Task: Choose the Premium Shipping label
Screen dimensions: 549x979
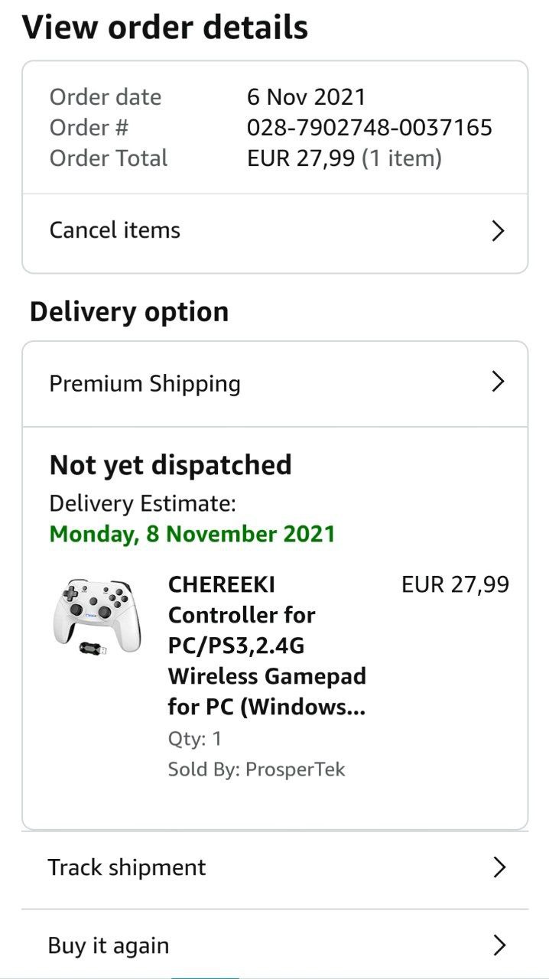Action: point(145,383)
